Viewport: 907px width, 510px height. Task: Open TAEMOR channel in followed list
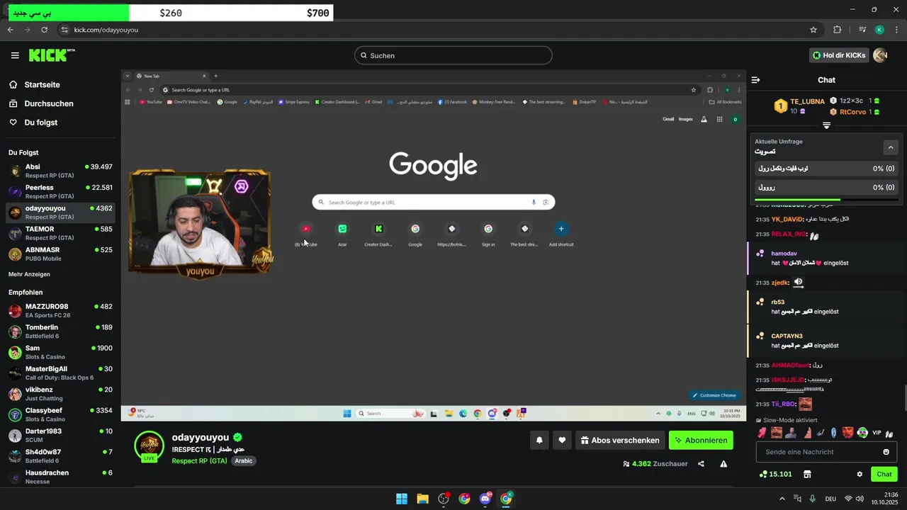60,233
